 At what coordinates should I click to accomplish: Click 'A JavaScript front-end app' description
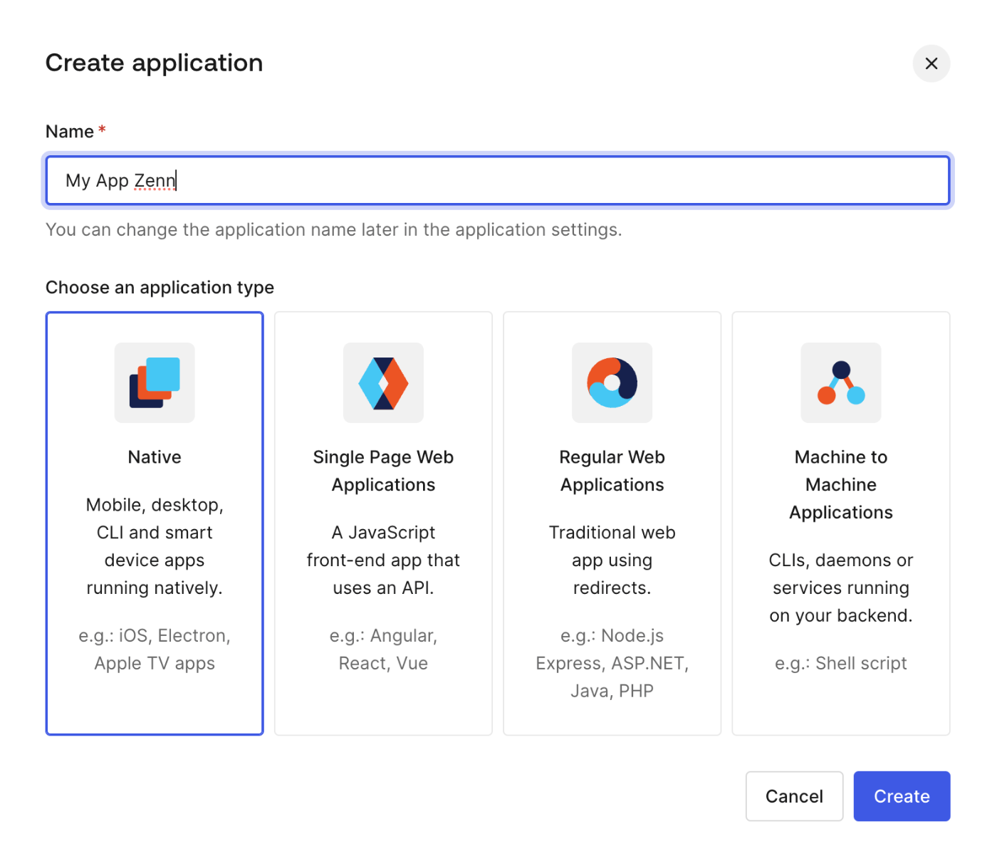[383, 560]
